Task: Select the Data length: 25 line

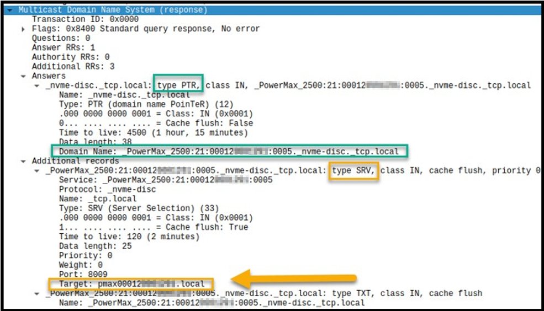Action: click(96, 246)
